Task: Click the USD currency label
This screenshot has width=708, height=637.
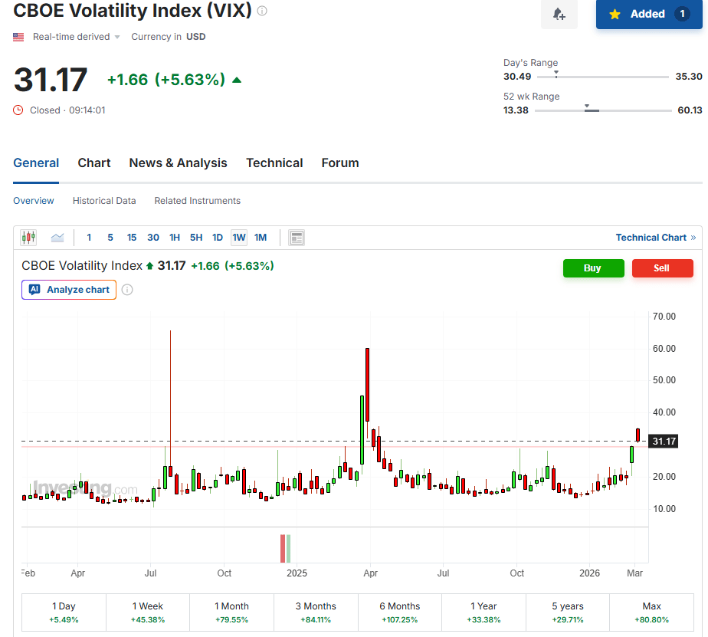Action: [x=196, y=37]
